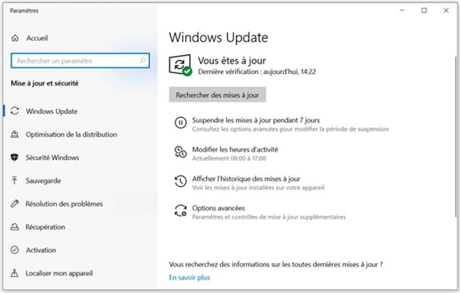Click the Windows Update page heading
Screen dimensions: 460x293
218,37
